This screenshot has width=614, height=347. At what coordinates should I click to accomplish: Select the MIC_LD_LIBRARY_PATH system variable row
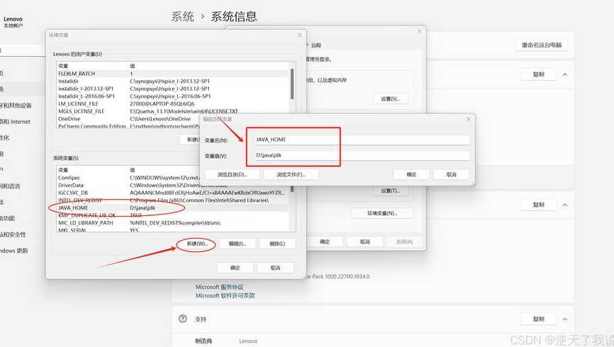point(172,222)
